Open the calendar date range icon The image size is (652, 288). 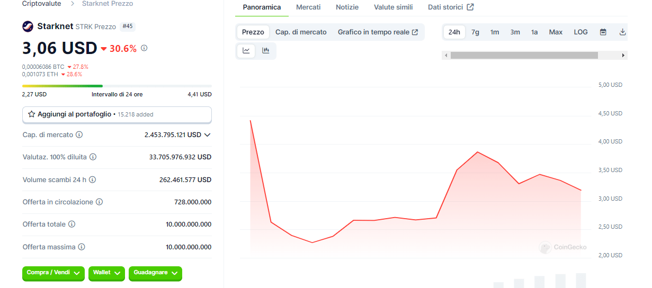[603, 32]
